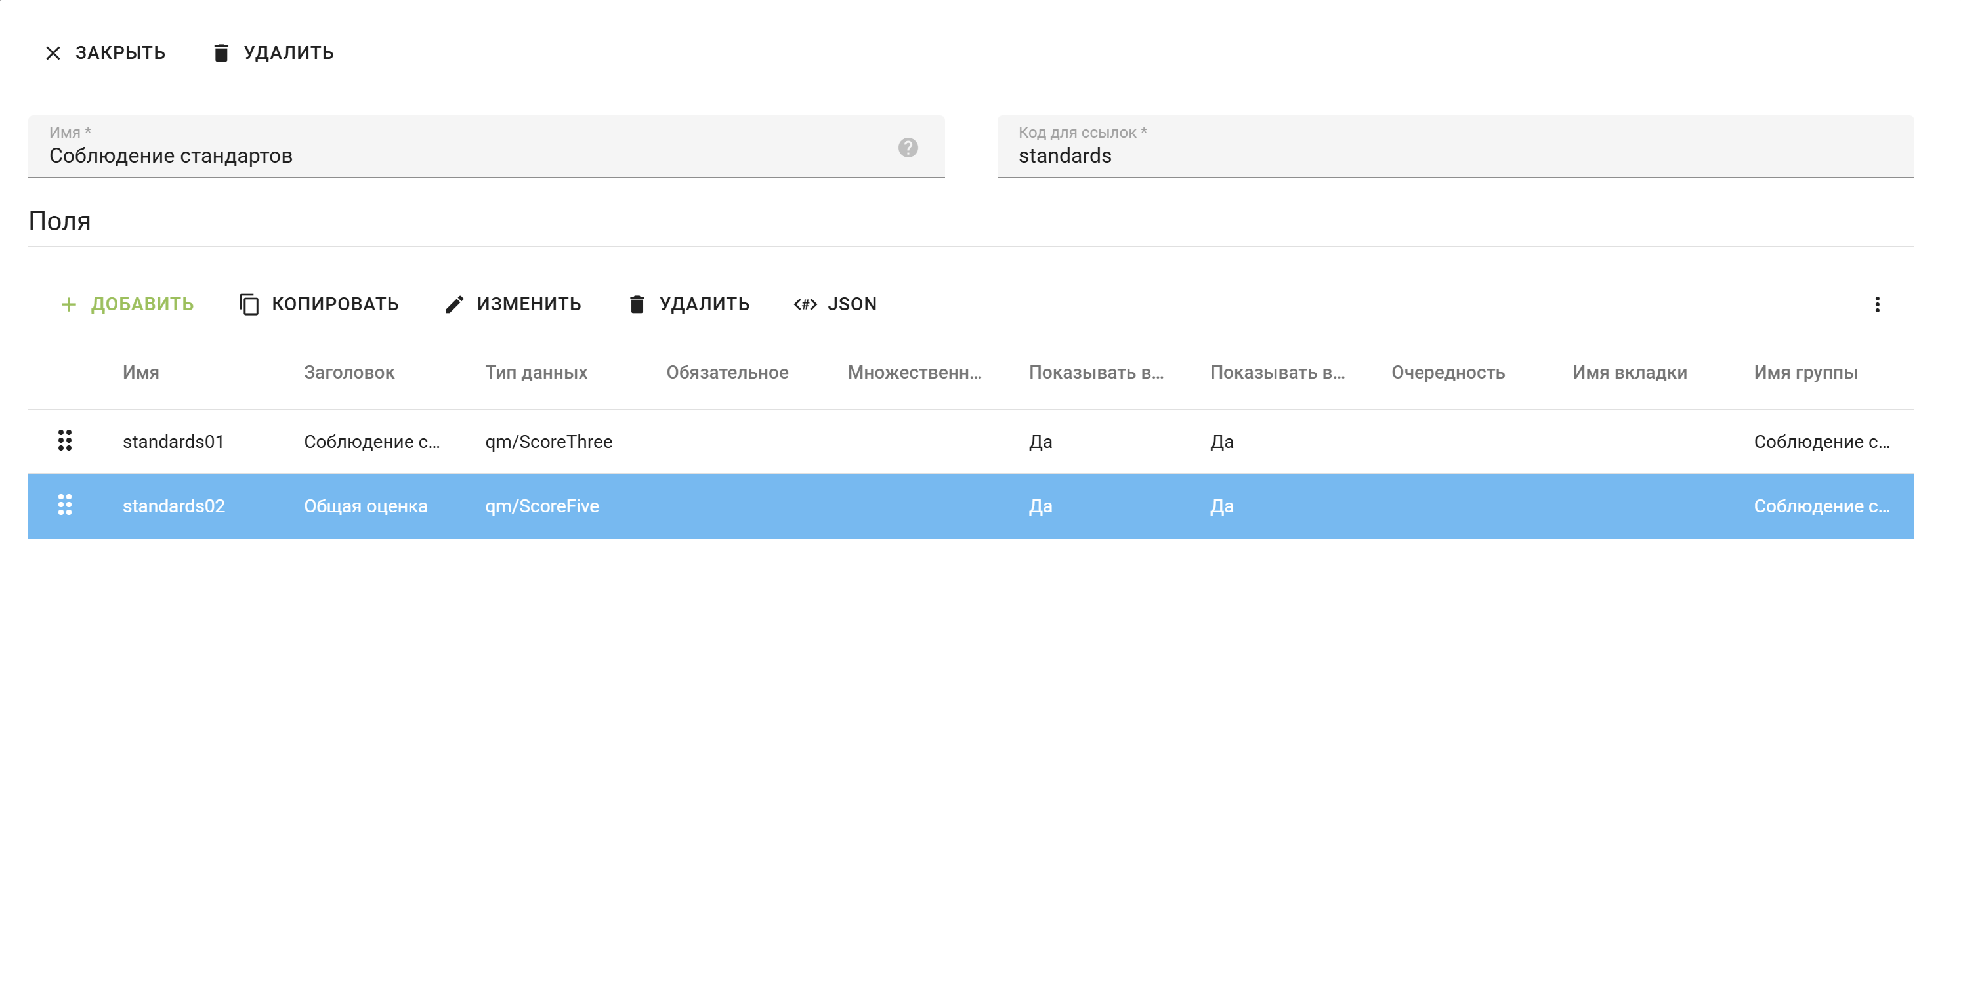Sort by Тип данных column header

tap(536, 372)
